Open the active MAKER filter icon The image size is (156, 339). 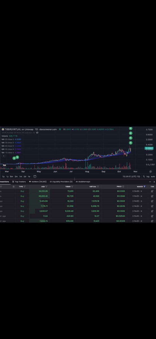pyautogui.click(x=145, y=187)
